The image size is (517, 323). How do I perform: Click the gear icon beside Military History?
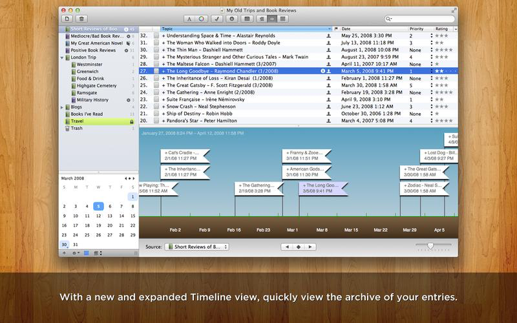(128, 100)
